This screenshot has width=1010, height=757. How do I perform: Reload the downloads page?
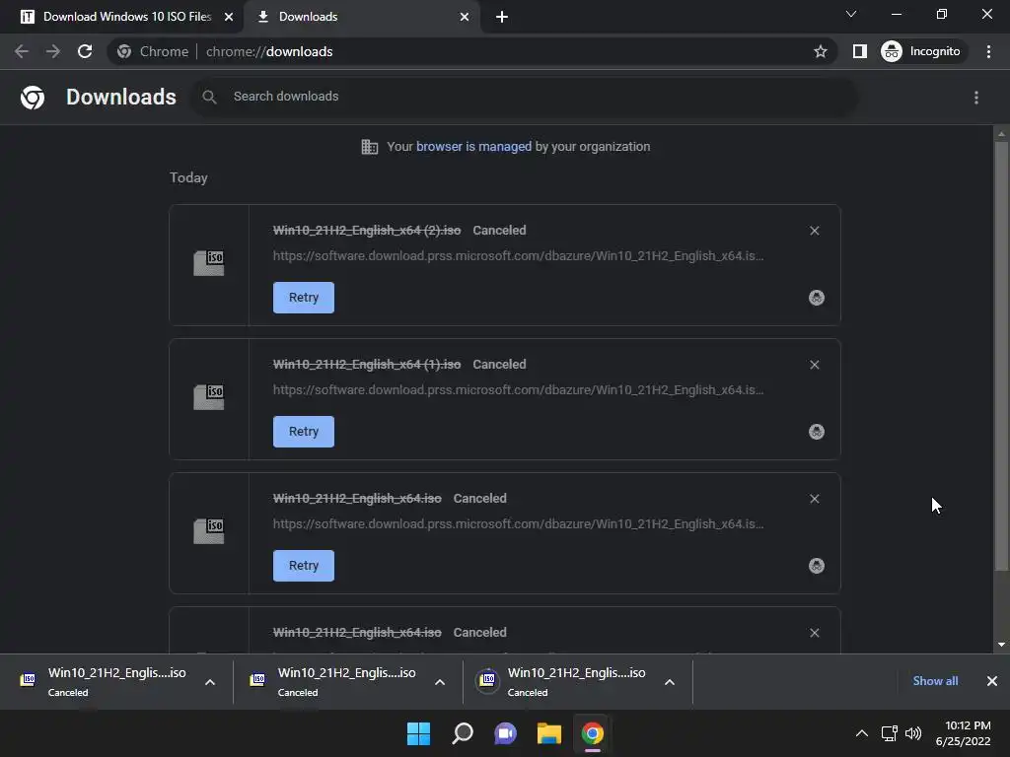point(85,51)
